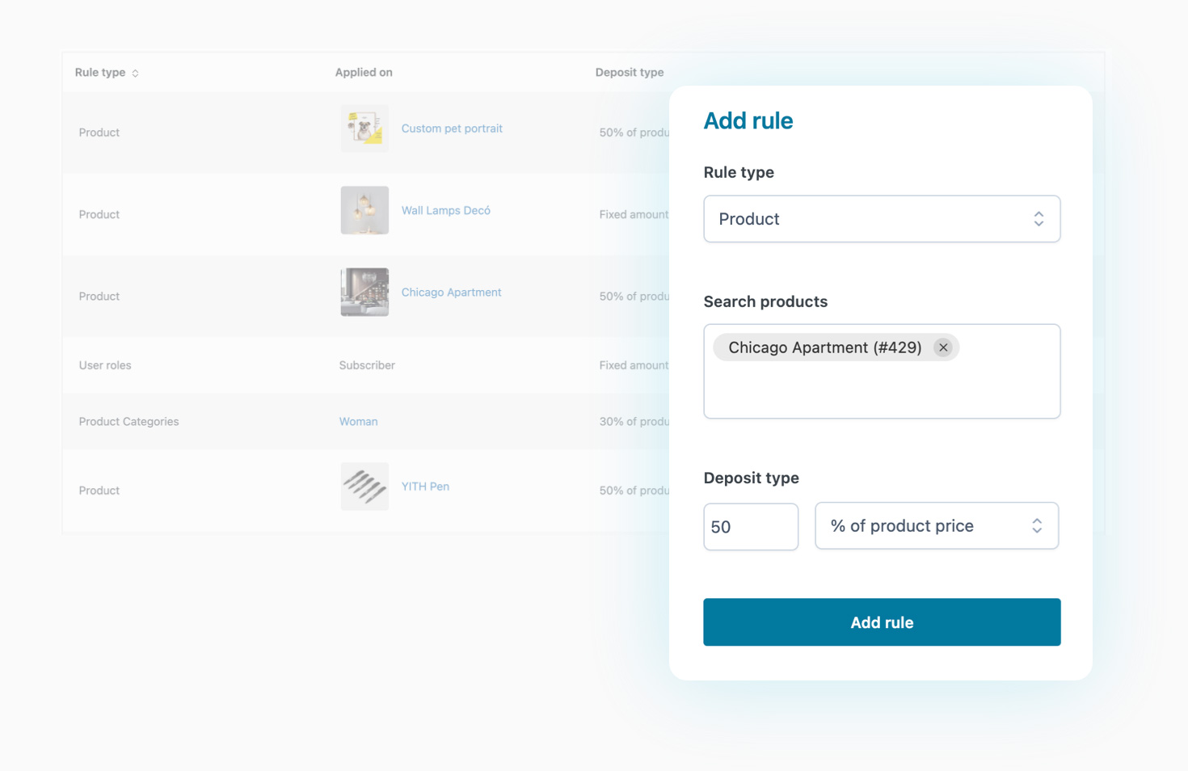Open the Rule type Product dropdown
The image size is (1188, 771).
tap(881, 219)
